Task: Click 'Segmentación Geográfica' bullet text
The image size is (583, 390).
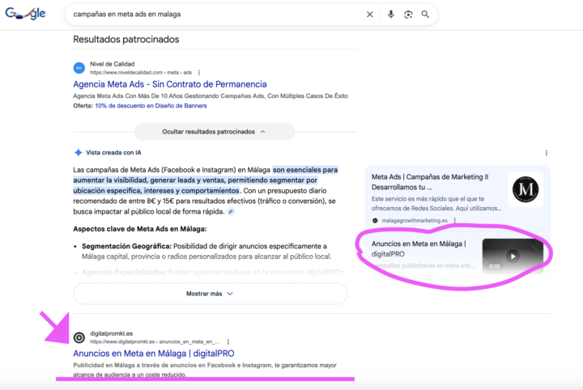Action: click(x=127, y=246)
